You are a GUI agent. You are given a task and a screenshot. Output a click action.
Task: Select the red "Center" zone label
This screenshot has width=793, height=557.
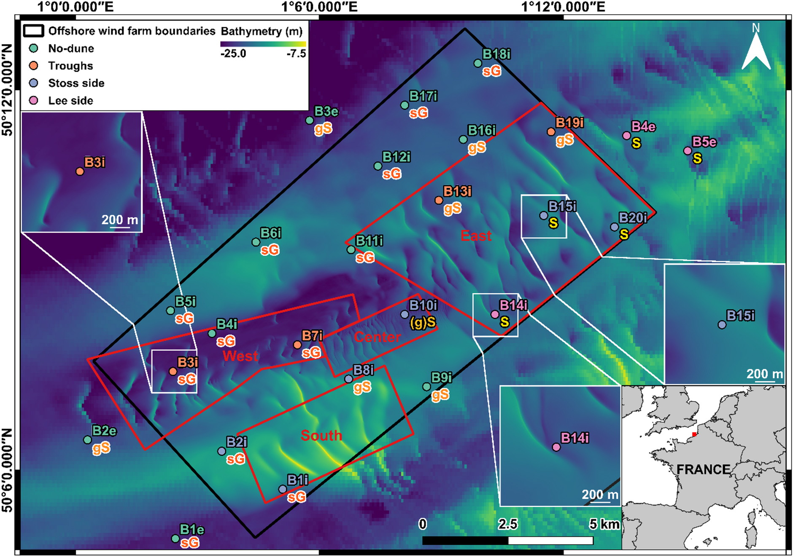coord(378,337)
